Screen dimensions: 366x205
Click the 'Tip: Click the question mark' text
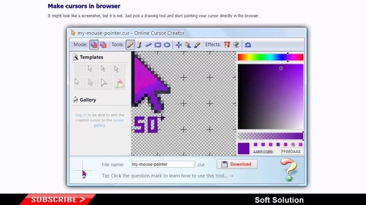[x=168, y=176]
